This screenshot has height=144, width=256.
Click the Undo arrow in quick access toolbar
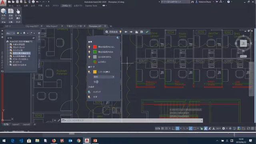pyautogui.click(x=37, y=2)
